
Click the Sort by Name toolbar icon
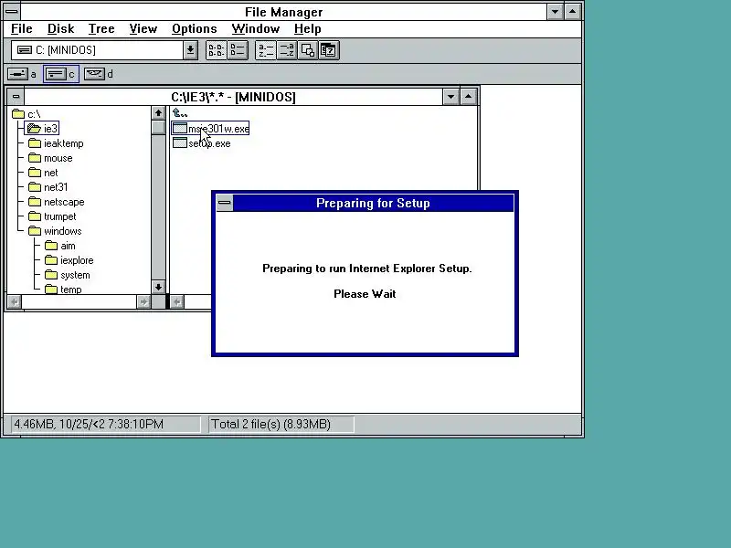coord(266,50)
